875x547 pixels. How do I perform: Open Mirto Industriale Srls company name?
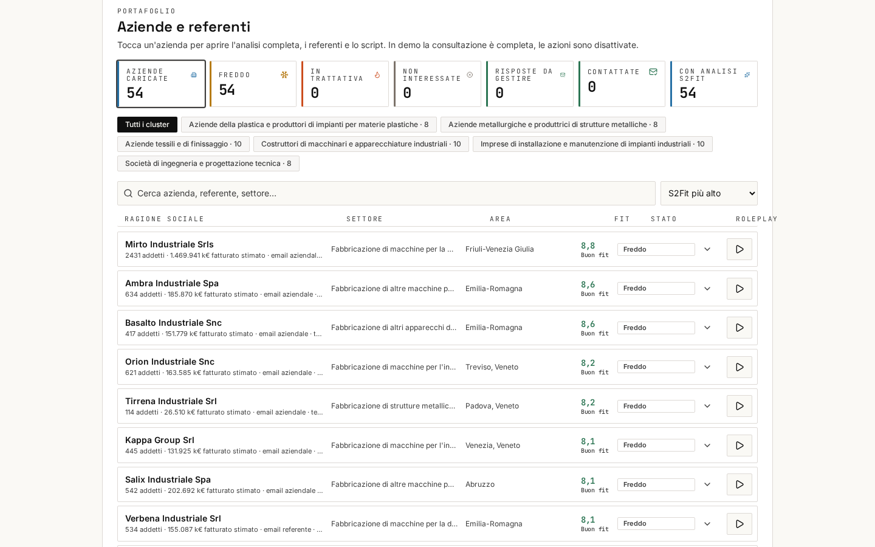click(170, 244)
